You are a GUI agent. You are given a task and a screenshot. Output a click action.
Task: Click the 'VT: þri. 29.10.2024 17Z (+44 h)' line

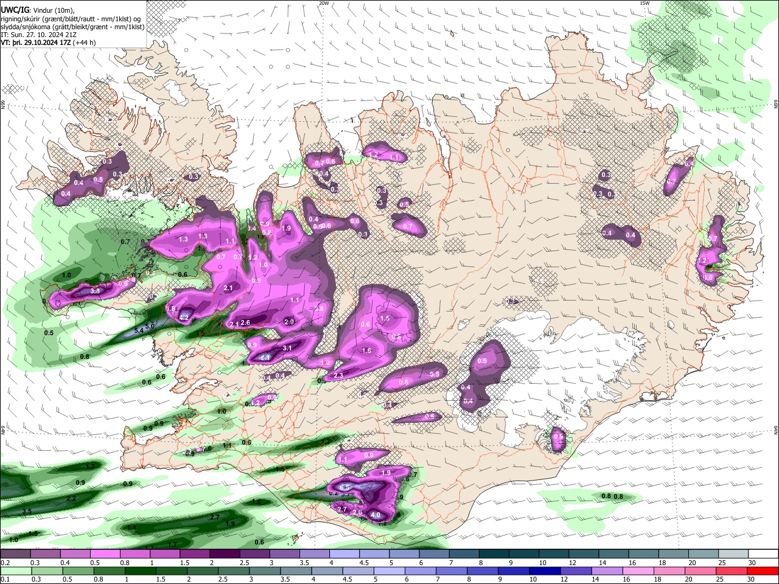(49, 43)
